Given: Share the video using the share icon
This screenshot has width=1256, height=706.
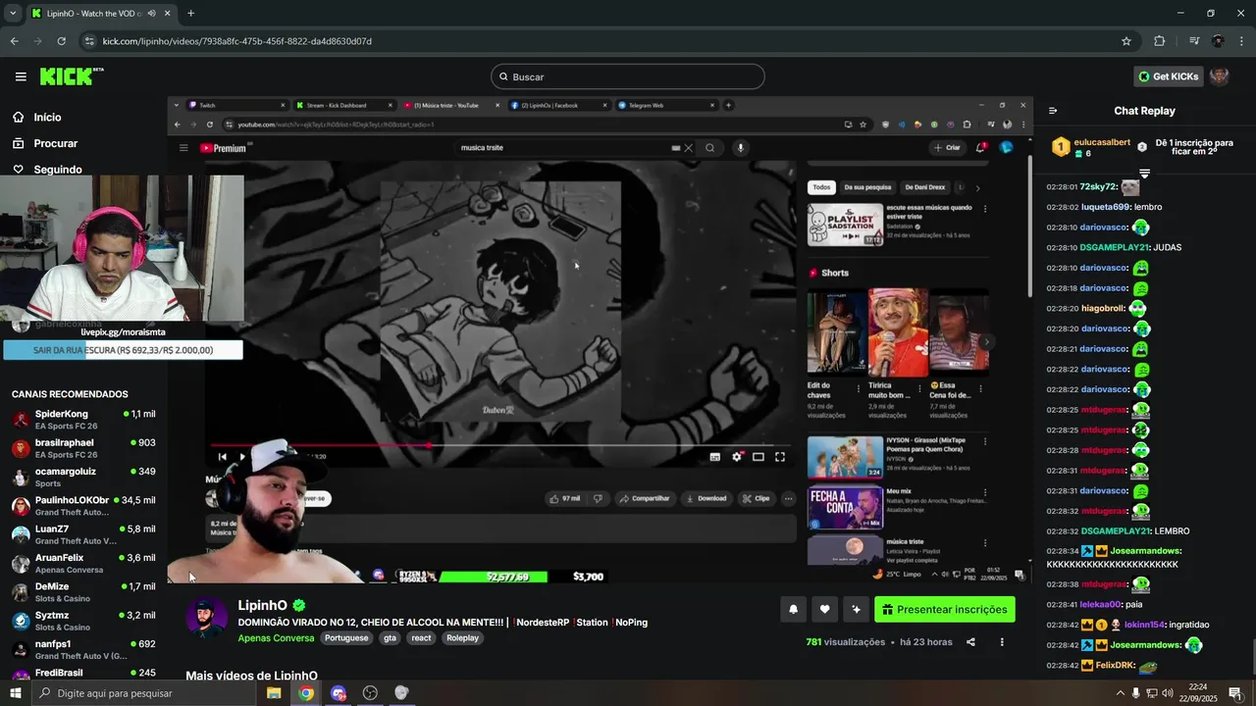Looking at the screenshot, I should 970,642.
